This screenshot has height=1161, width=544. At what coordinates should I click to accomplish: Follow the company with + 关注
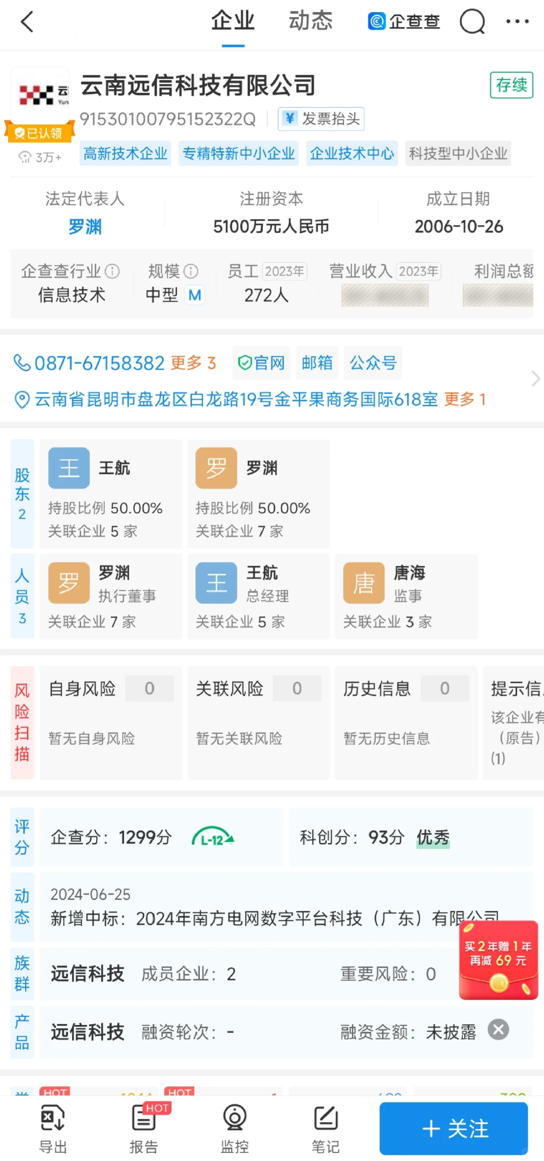[454, 1129]
